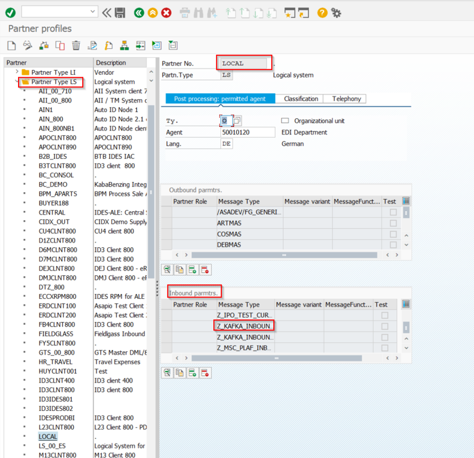474x458 pixels.
Task: Select the ARTMAS outbound message type
Action: [x=250, y=223]
